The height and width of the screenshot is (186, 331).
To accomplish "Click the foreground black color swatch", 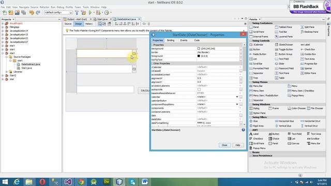I will pyautogui.click(x=199, y=56).
